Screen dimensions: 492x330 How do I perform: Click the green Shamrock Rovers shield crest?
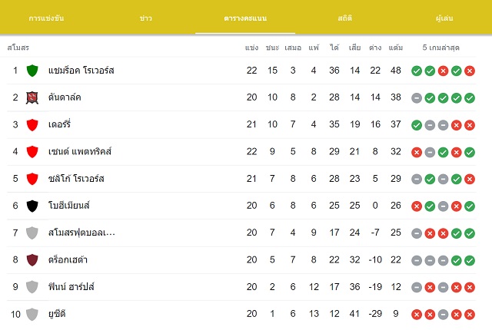(32, 71)
